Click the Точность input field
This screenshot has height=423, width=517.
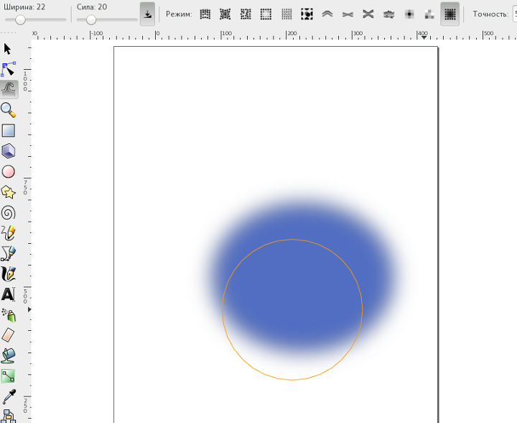(x=515, y=14)
